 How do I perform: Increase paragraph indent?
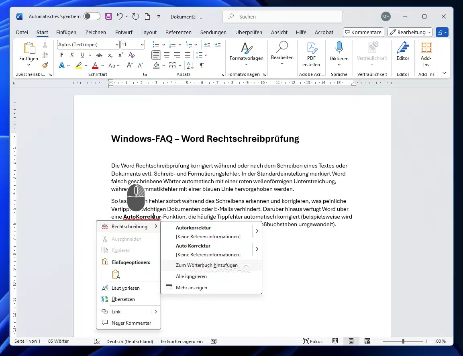[218, 45]
